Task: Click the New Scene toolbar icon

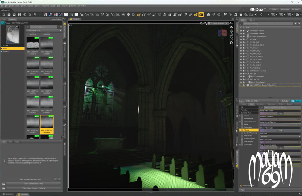Action: [4, 15]
